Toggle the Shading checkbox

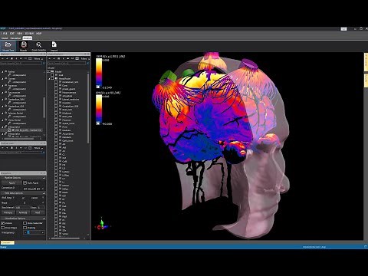25,228
